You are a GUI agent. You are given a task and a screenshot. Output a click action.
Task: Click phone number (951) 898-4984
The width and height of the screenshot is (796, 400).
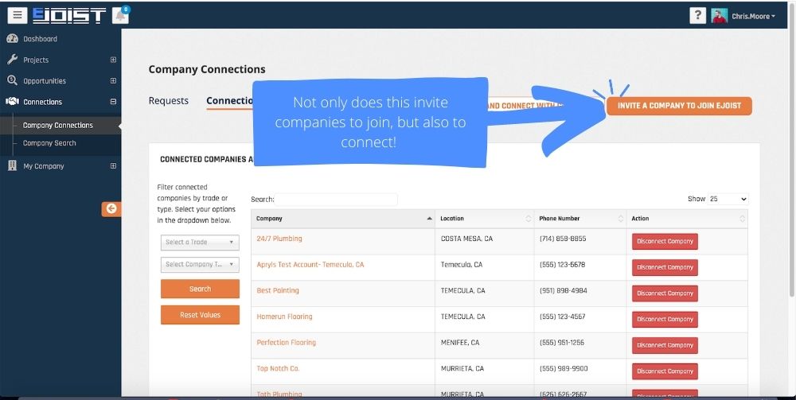(x=562, y=290)
